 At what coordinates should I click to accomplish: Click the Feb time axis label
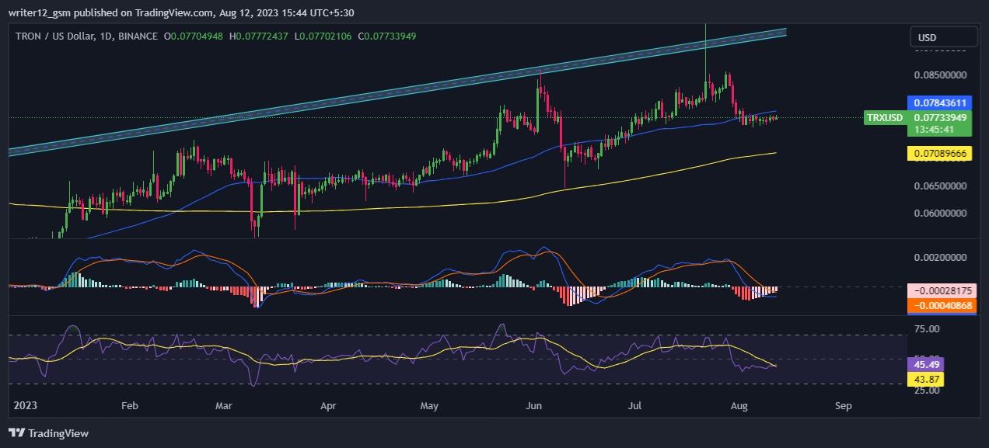[x=130, y=405]
